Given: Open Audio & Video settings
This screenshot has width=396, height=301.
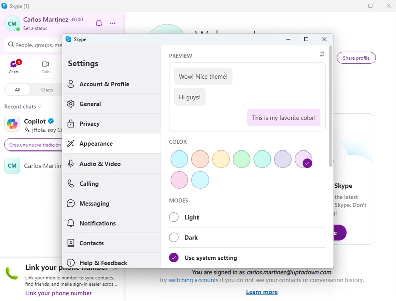Looking at the screenshot, I should 111,164.
